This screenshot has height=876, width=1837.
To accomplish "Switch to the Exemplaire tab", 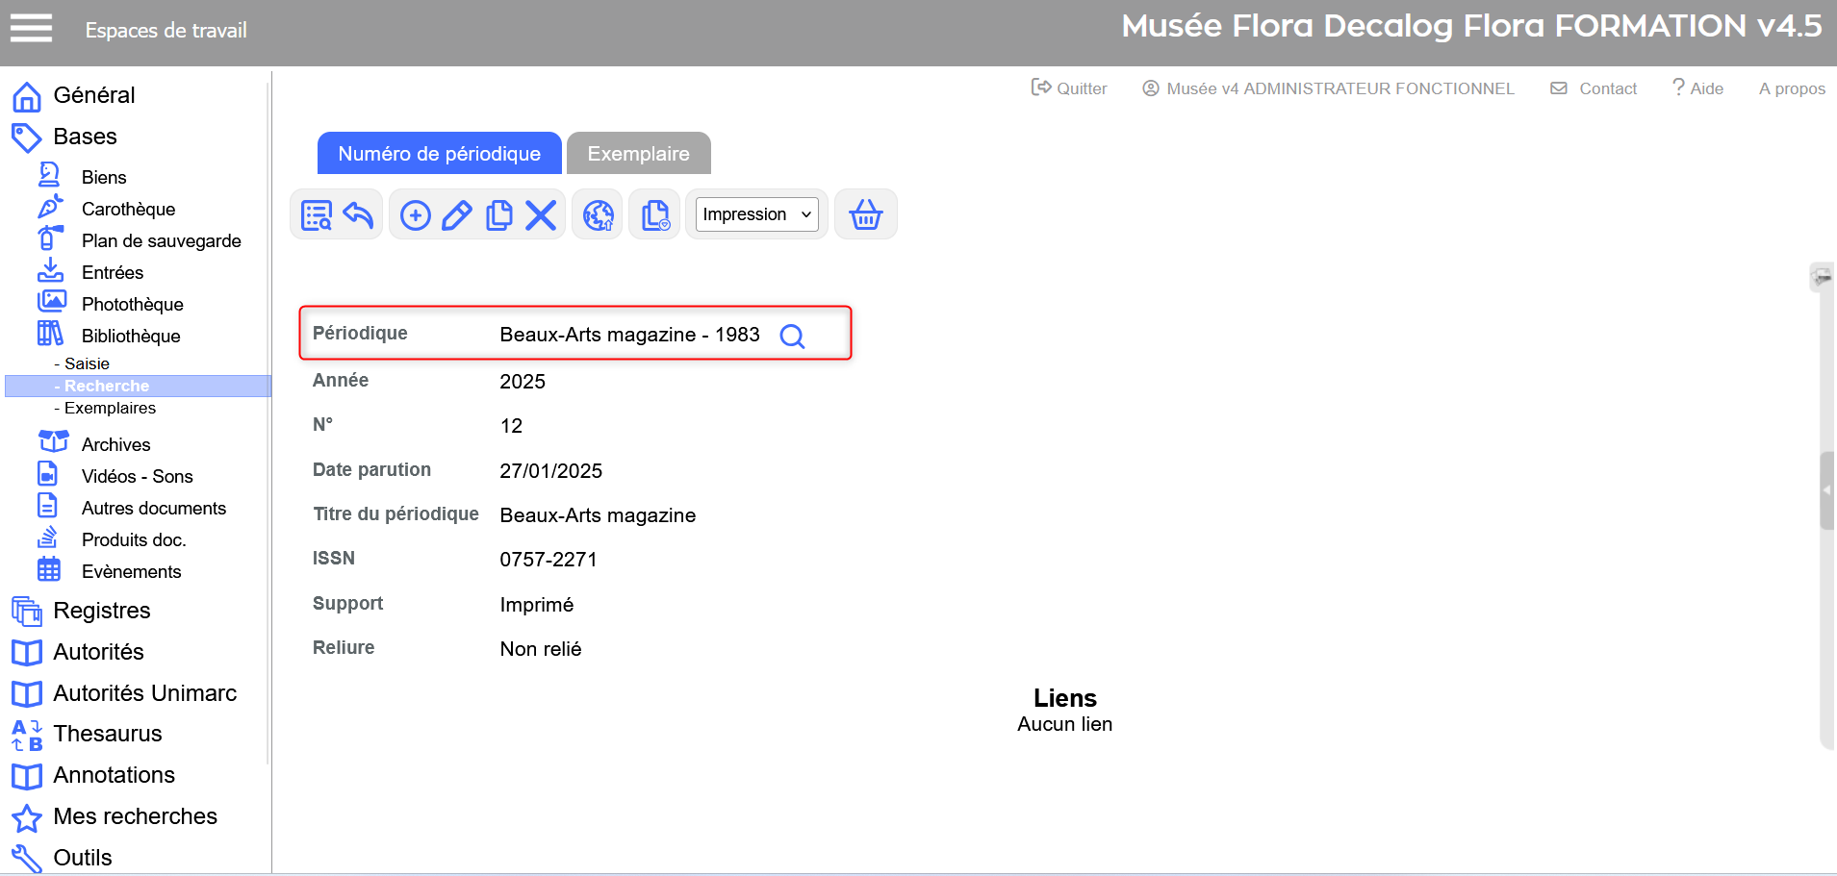I will coord(638,154).
